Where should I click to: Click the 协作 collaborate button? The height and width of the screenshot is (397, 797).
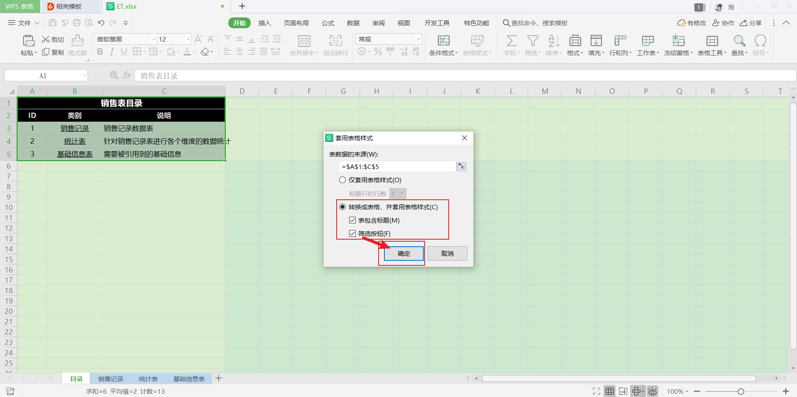(724, 23)
